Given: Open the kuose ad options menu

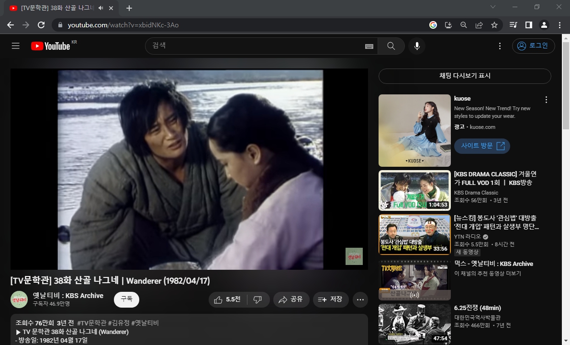Looking at the screenshot, I should 546,100.
